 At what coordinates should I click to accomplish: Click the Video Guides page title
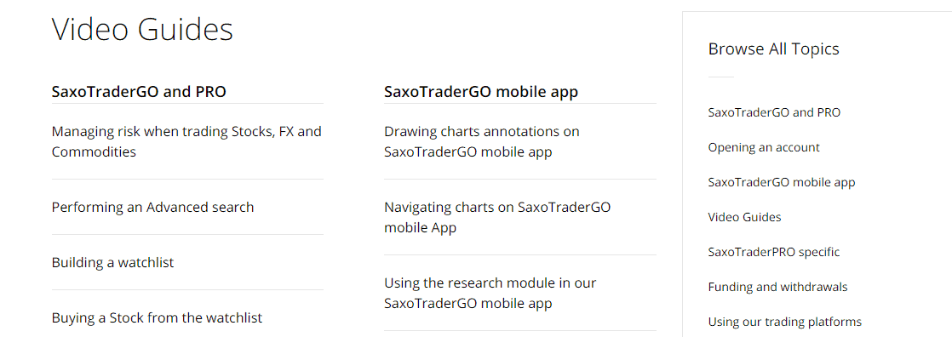coord(142,29)
